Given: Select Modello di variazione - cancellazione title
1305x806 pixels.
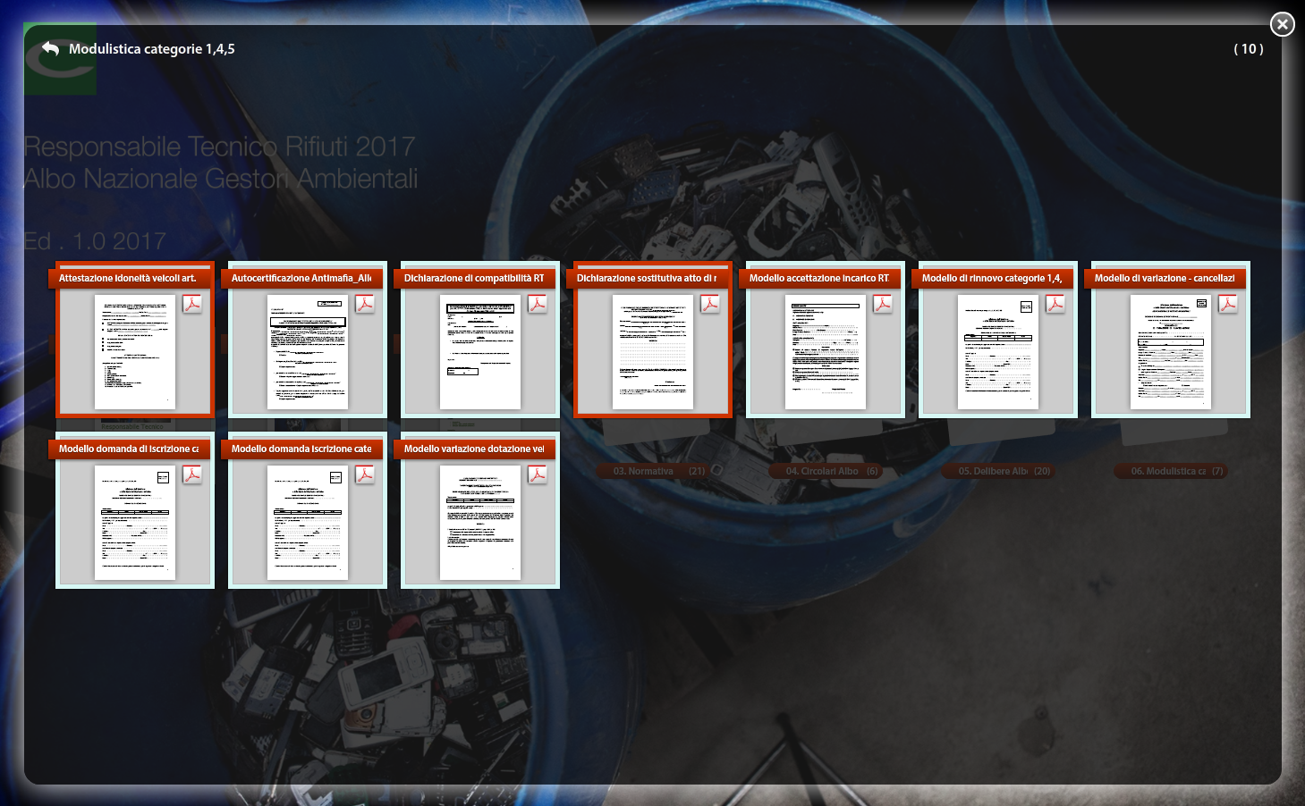Looking at the screenshot, I should pyautogui.click(x=1165, y=278).
